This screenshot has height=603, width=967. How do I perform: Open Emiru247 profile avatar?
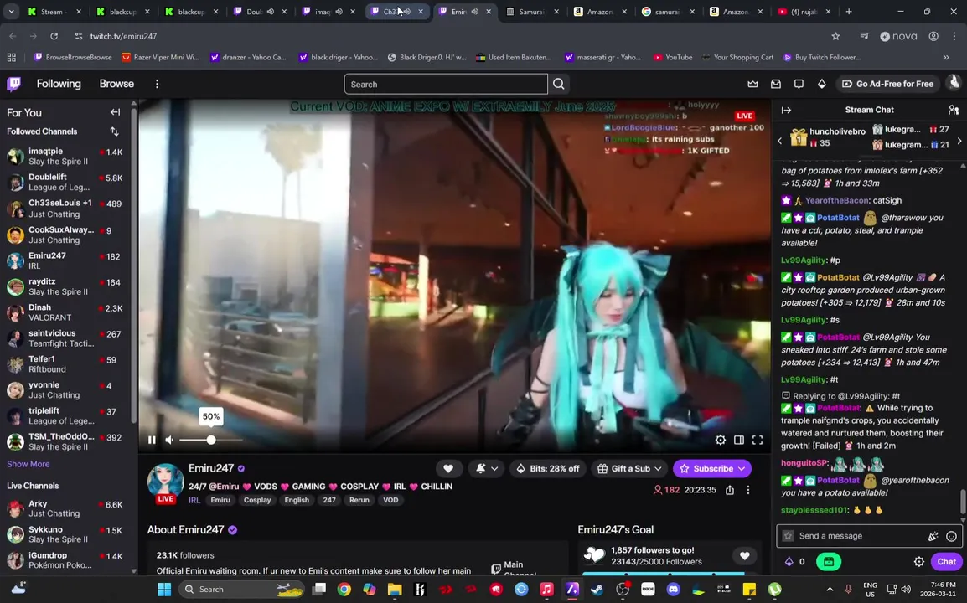165,482
